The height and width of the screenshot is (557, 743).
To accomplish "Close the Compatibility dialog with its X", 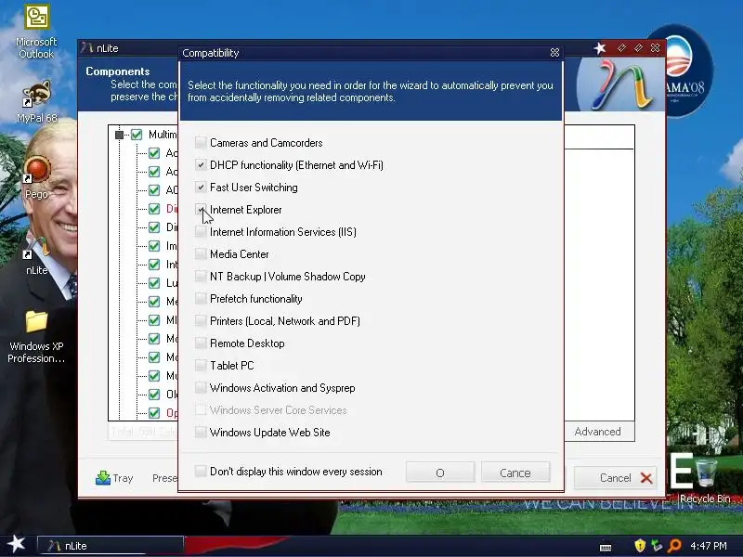I will pyautogui.click(x=554, y=53).
